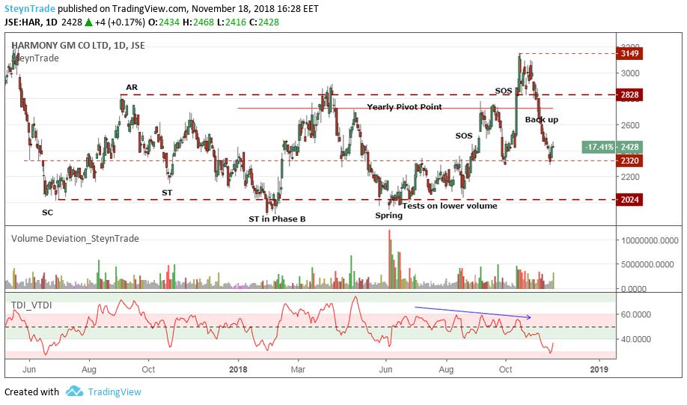Click the green up-triangle change indicator
Image resolution: width=687 pixels, height=405 pixels.
tap(88, 22)
